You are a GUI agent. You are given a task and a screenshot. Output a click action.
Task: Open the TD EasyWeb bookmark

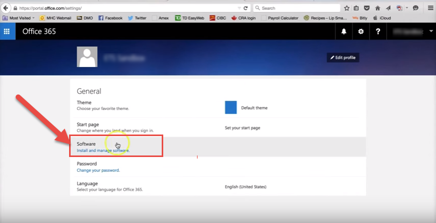tap(190, 18)
